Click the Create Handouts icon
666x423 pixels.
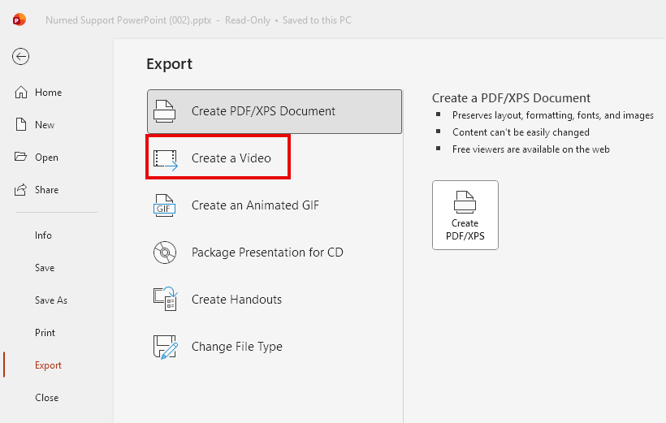click(165, 300)
